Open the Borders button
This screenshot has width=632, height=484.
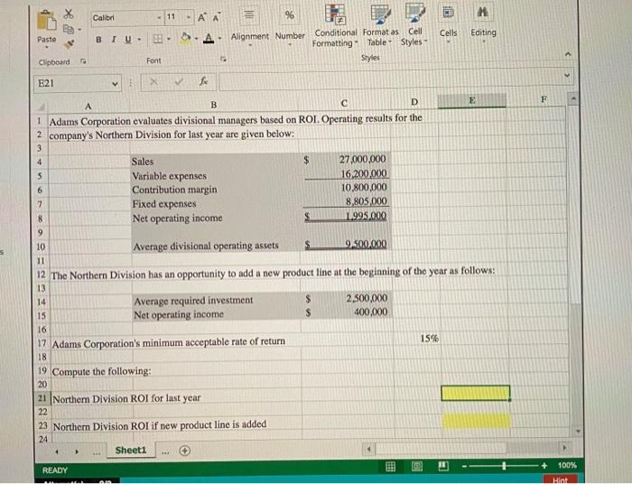158,39
